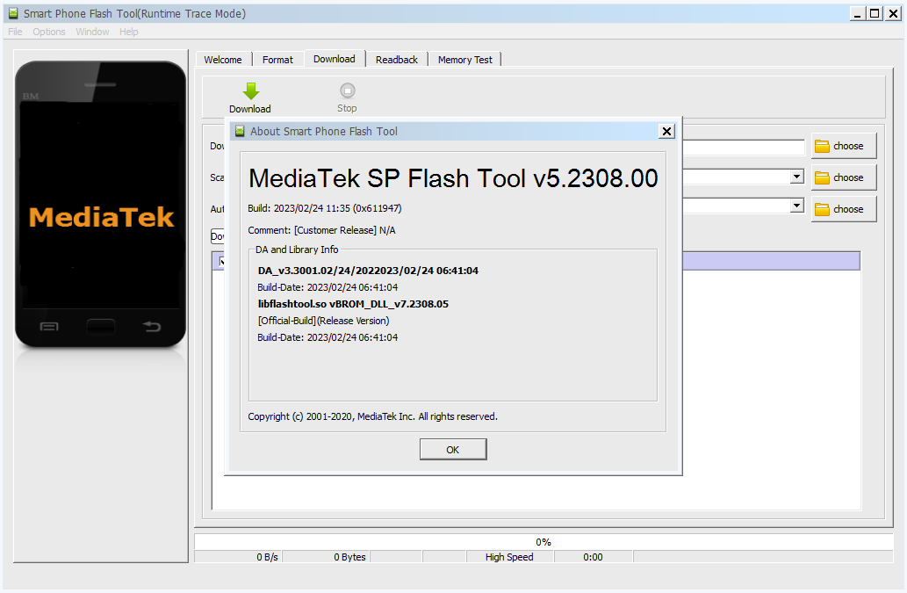Minimize the Smart Phone Flash Tool window
Image resolution: width=907 pixels, height=593 pixels.
[857, 13]
